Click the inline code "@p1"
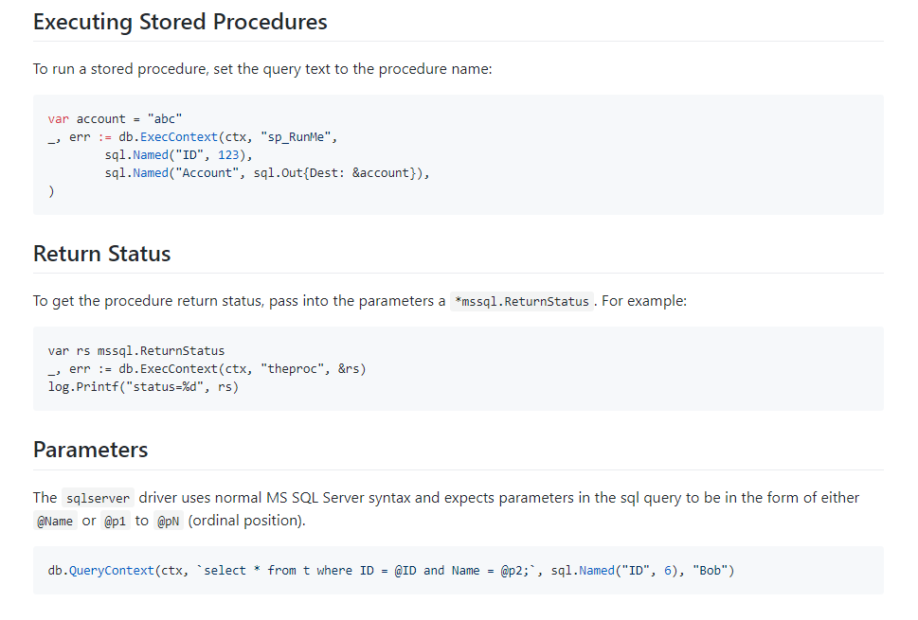 [x=115, y=522]
